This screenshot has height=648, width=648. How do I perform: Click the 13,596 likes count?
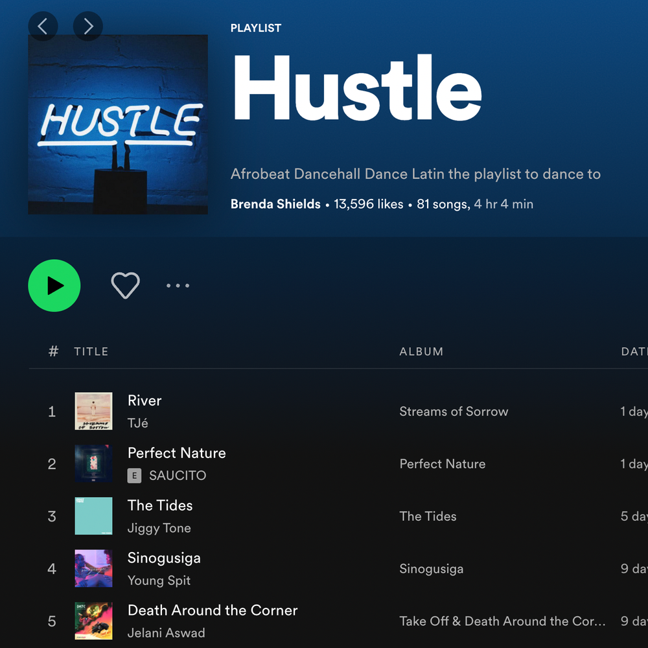368,204
